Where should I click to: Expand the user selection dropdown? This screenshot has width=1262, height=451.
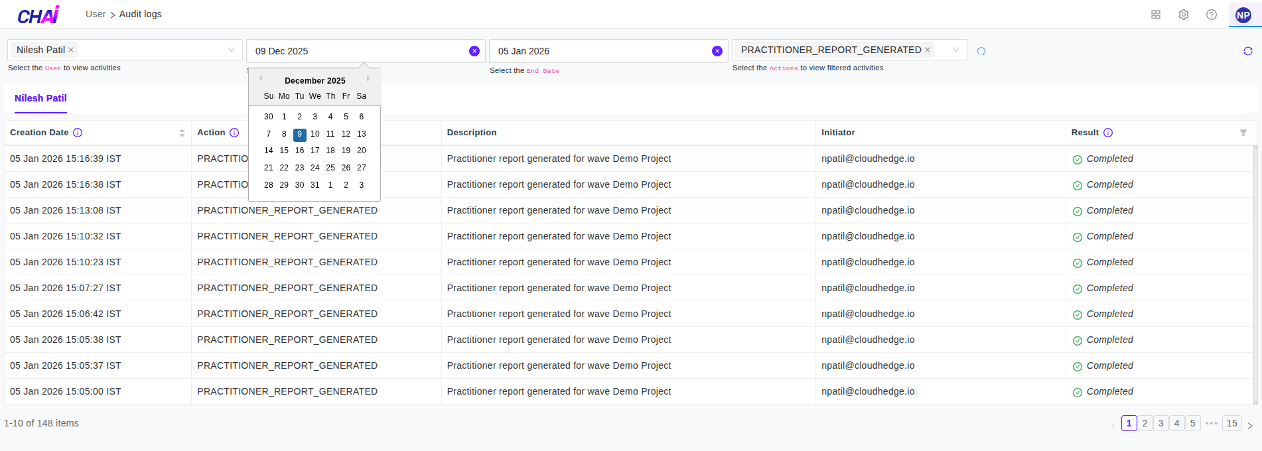point(231,50)
